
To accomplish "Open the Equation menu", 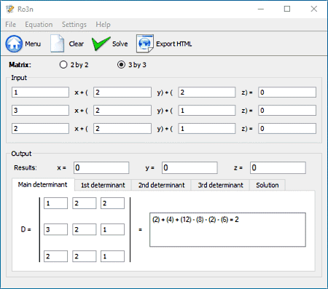I will 39,25.
